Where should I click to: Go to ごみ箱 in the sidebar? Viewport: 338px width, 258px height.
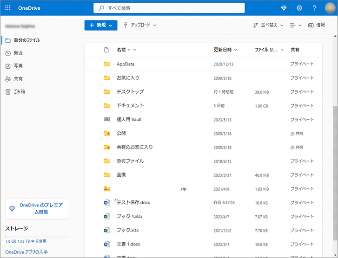[x=19, y=92]
